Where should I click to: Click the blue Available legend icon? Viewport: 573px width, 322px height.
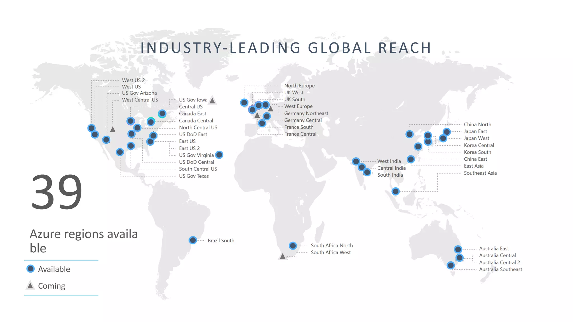30,269
